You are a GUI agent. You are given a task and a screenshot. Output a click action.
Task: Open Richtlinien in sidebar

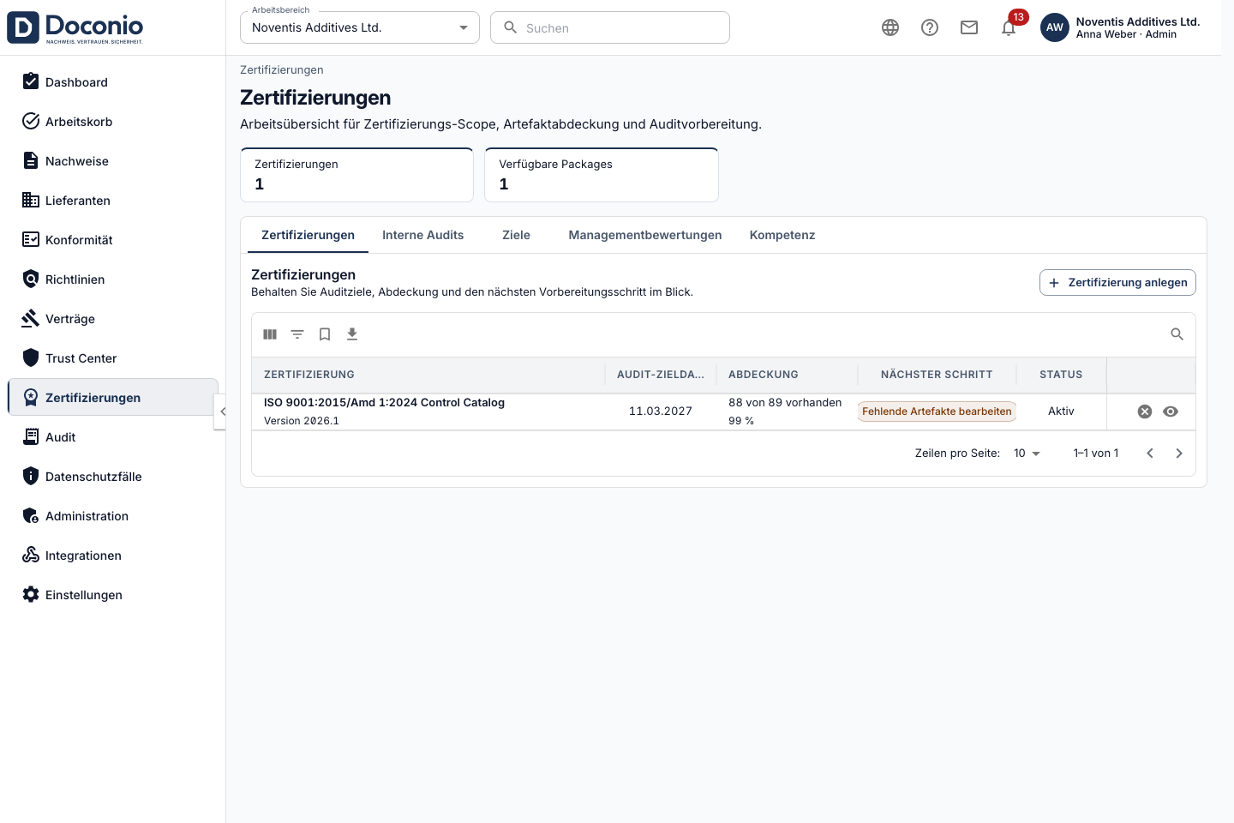coord(112,279)
